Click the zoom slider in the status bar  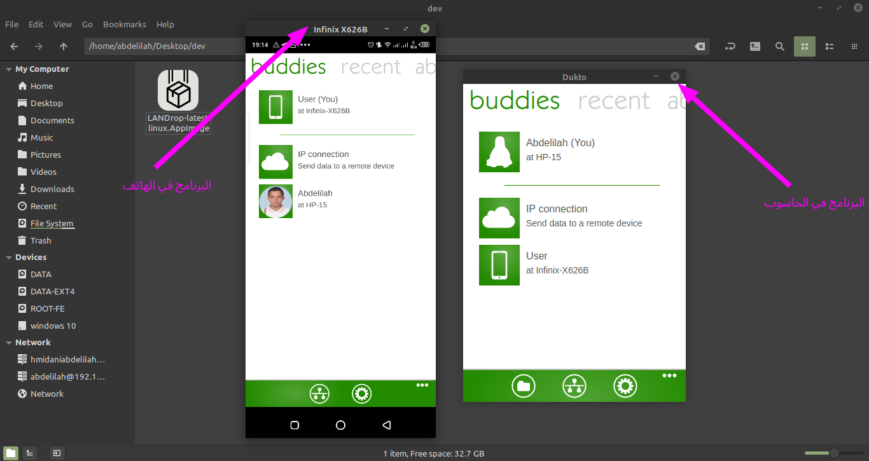point(833,453)
